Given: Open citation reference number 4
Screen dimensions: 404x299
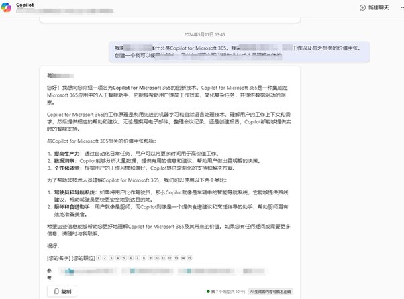Looking at the screenshot, I should tap(117, 258).
